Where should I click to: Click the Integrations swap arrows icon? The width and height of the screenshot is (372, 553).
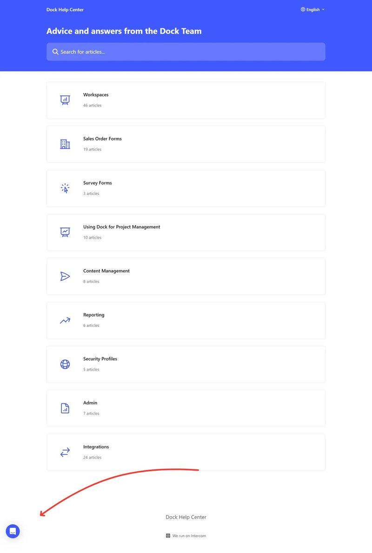click(65, 452)
